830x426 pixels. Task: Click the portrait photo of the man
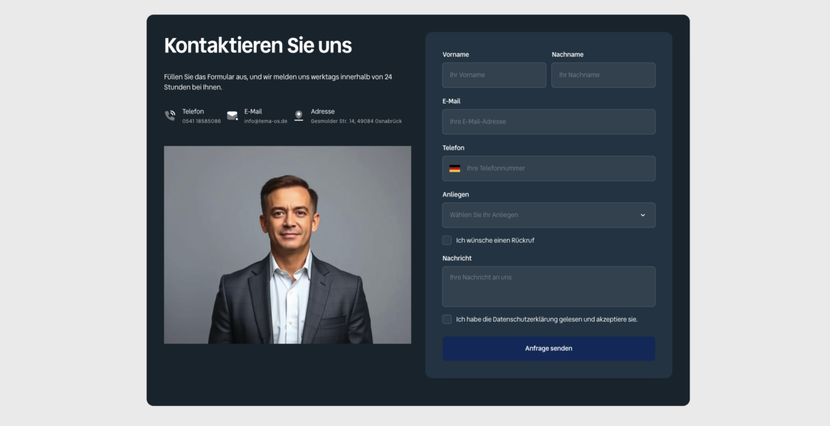tap(288, 245)
